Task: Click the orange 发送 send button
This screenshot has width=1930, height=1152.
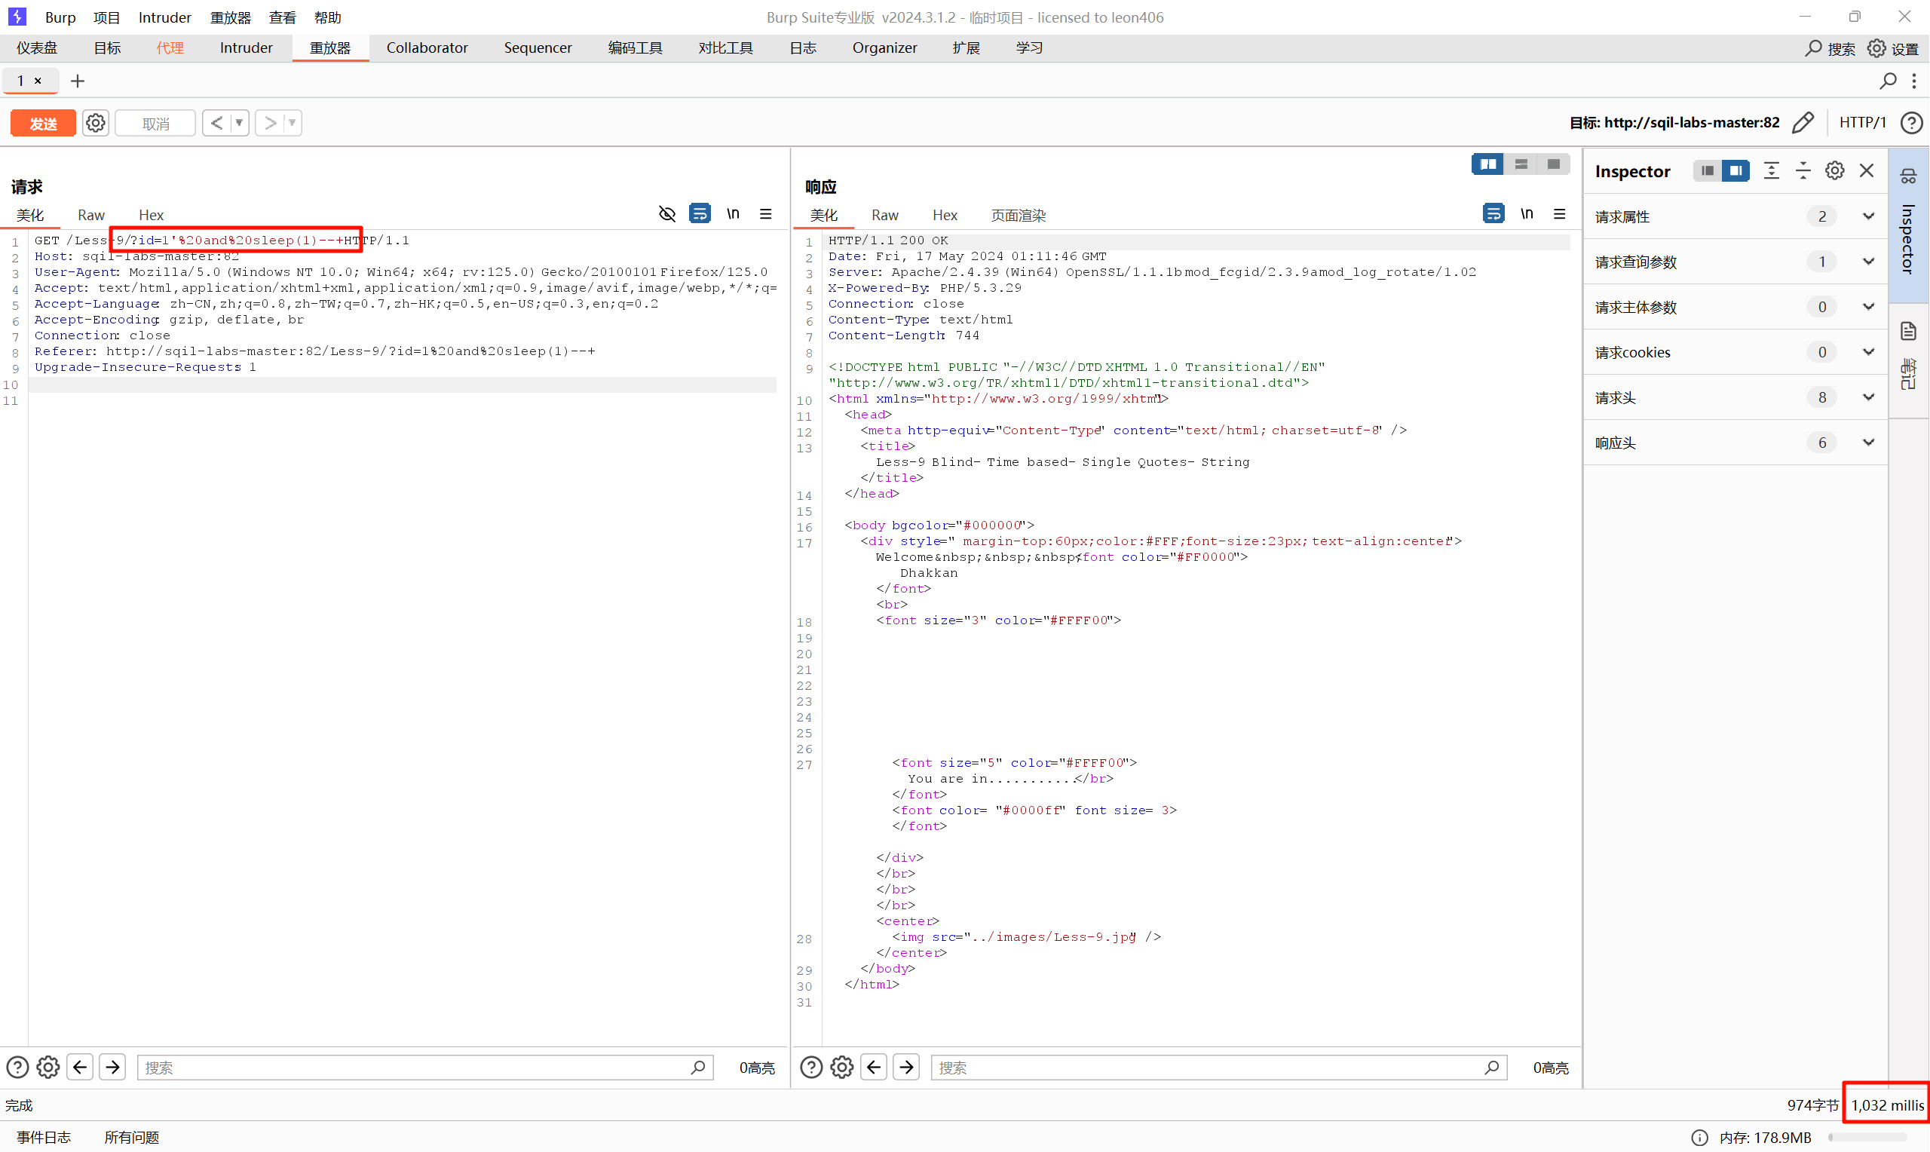Action: [43, 124]
